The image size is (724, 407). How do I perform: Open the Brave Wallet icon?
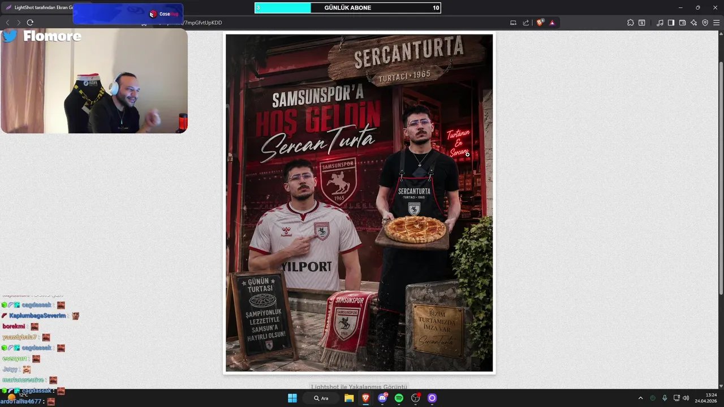point(682,23)
